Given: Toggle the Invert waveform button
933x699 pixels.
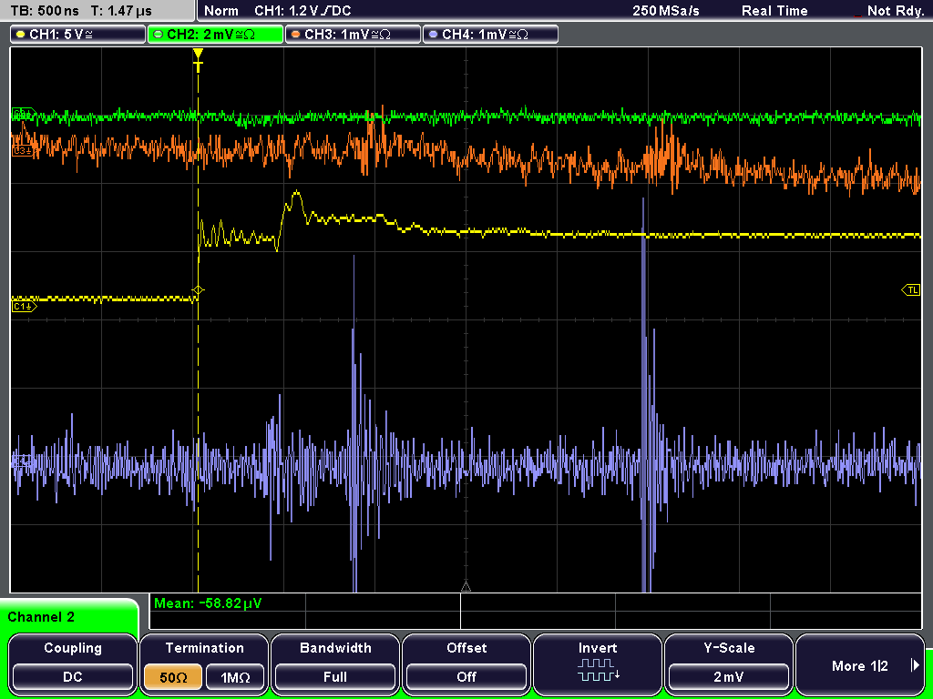Looking at the screenshot, I should point(598,664).
